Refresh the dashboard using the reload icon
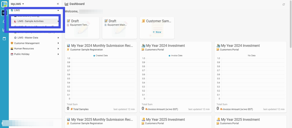The image size is (292, 128). pos(284,4)
